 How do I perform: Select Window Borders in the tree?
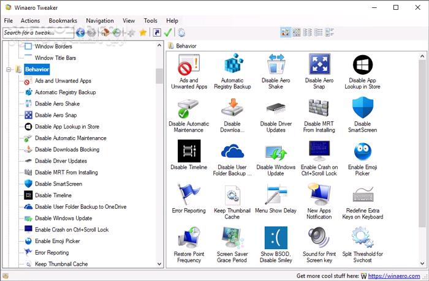tap(53, 47)
